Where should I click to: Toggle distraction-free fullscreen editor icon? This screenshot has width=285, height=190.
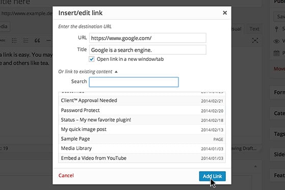coord(255,41)
